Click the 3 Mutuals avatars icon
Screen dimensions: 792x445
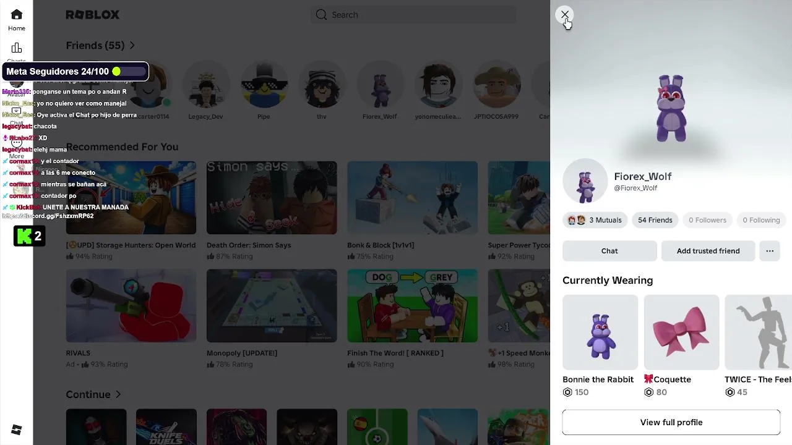point(576,220)
